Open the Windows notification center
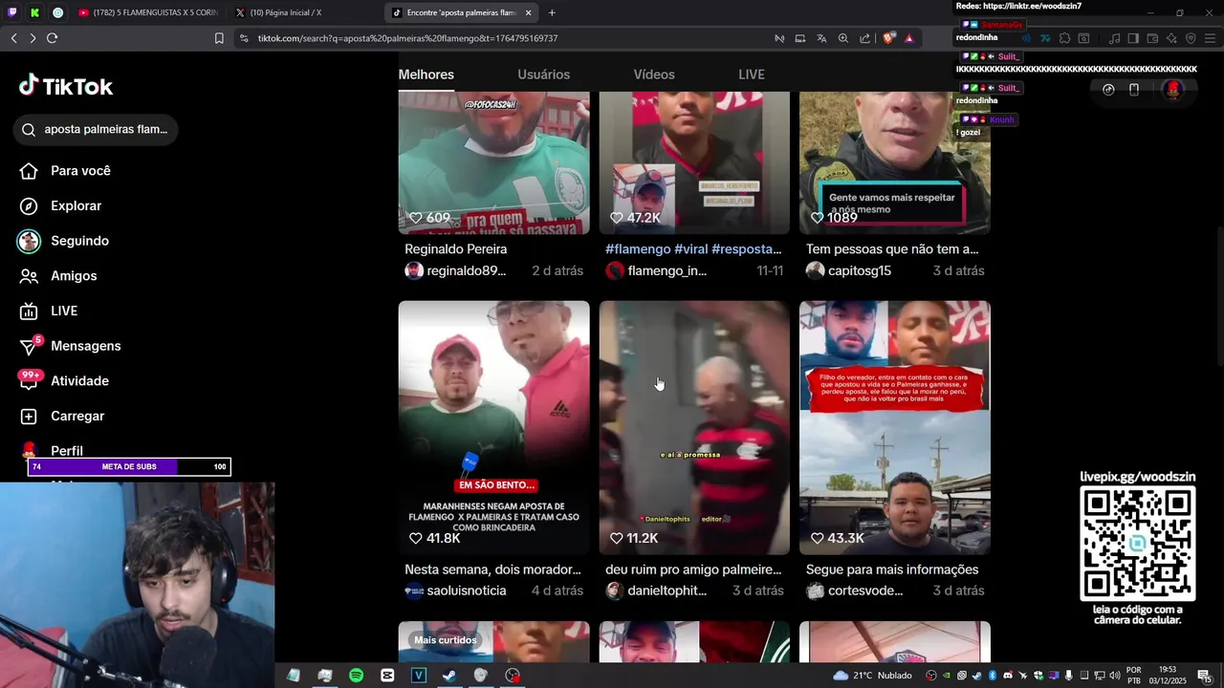Viewport: 1224px width, 688px height. pos(1204,676)
